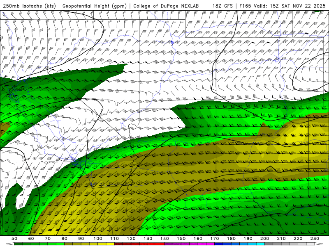Click the bright yellow swatch ending at 110
This screenshot has width=329, height=246.
pos(110,244)
